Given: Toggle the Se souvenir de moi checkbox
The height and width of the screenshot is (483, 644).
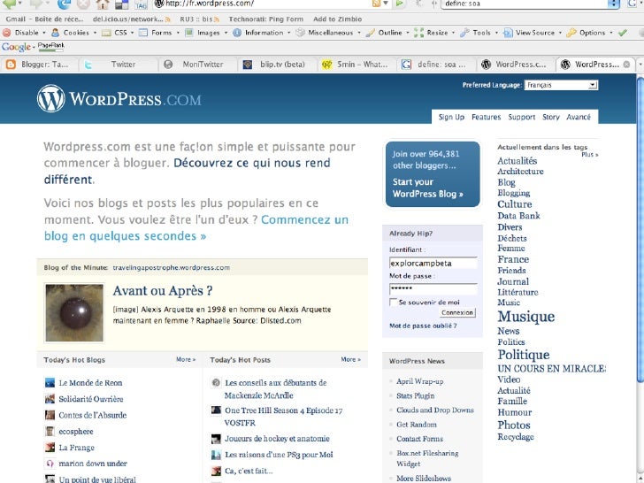Looking at the screenshot, I should [393, 303].
